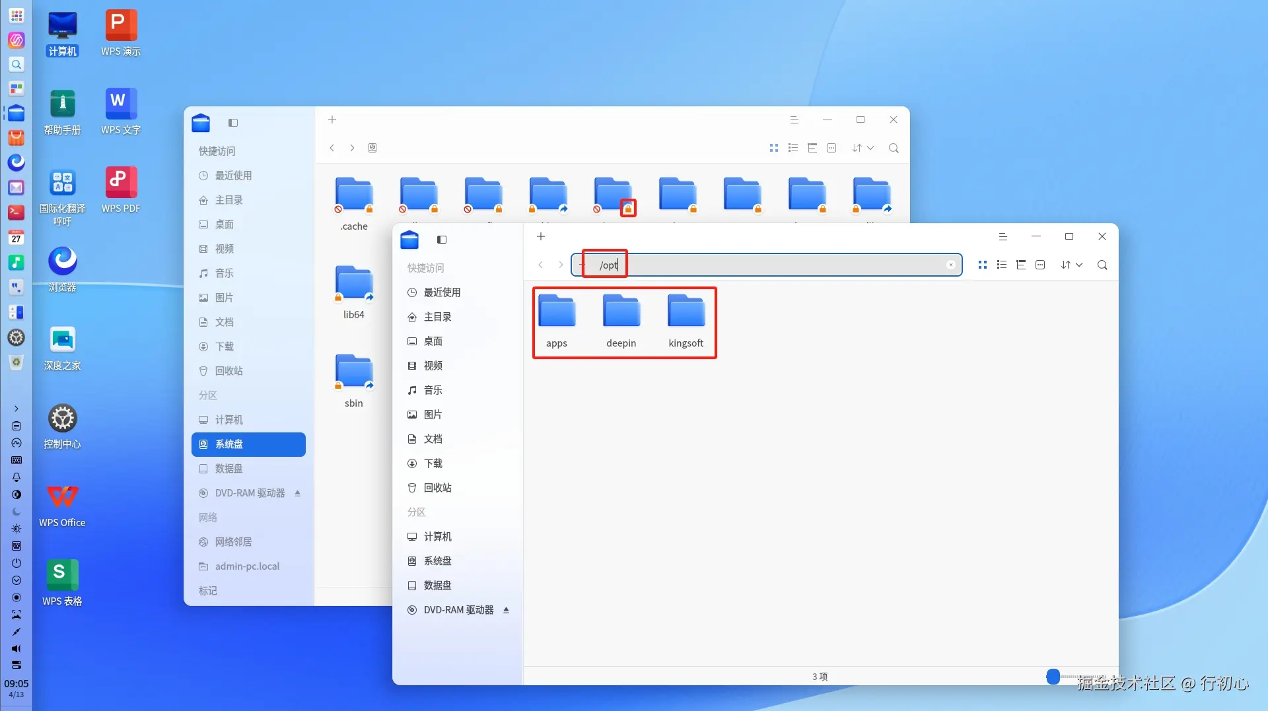Image resolution: width=1268 pixels, height=711 pixels.
Task: Select 系统盘 in back window sidebar
Action: click(248, 444)
